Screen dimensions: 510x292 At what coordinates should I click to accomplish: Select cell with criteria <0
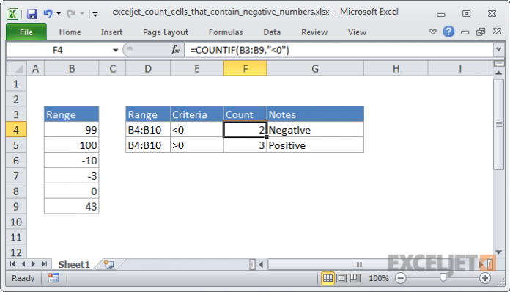click(197, 130)
